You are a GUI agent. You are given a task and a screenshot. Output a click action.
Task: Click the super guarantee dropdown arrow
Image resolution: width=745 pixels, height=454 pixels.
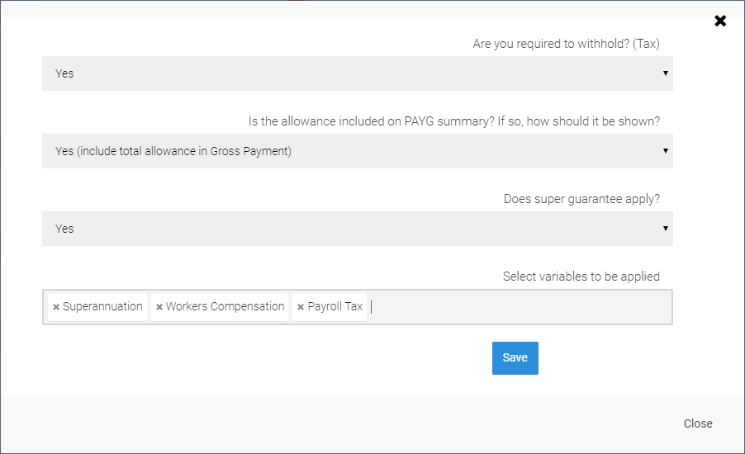pos(665,229)
